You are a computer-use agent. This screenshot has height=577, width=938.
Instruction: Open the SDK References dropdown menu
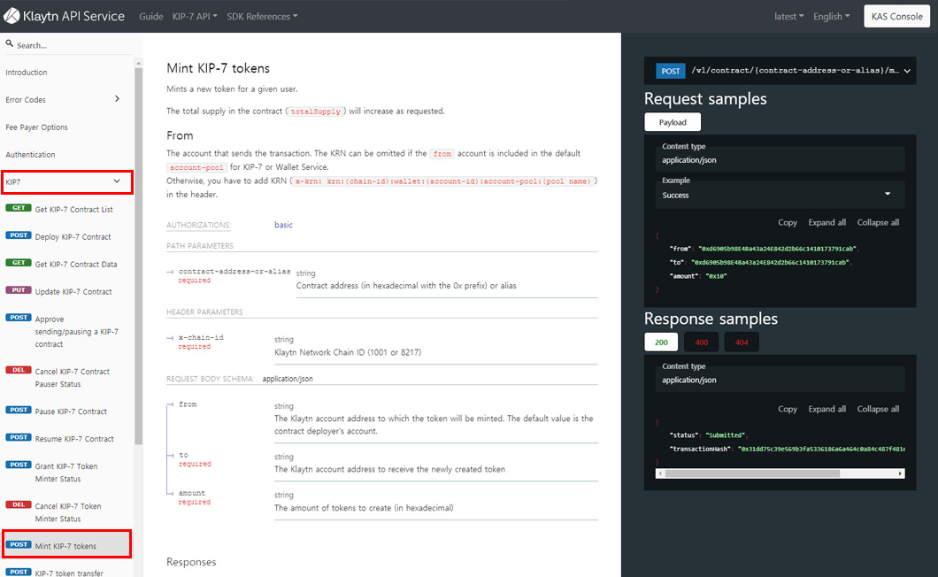point(262,16)
